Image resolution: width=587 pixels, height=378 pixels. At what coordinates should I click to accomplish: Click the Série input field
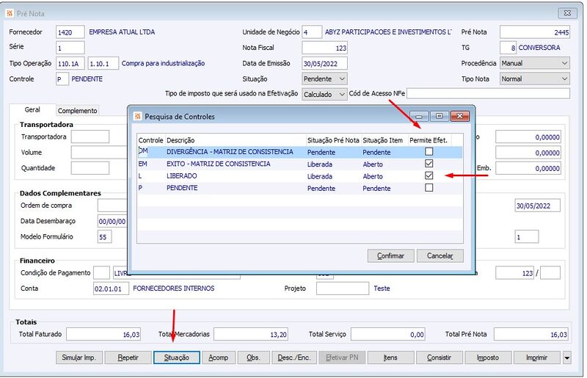point(70,48)
